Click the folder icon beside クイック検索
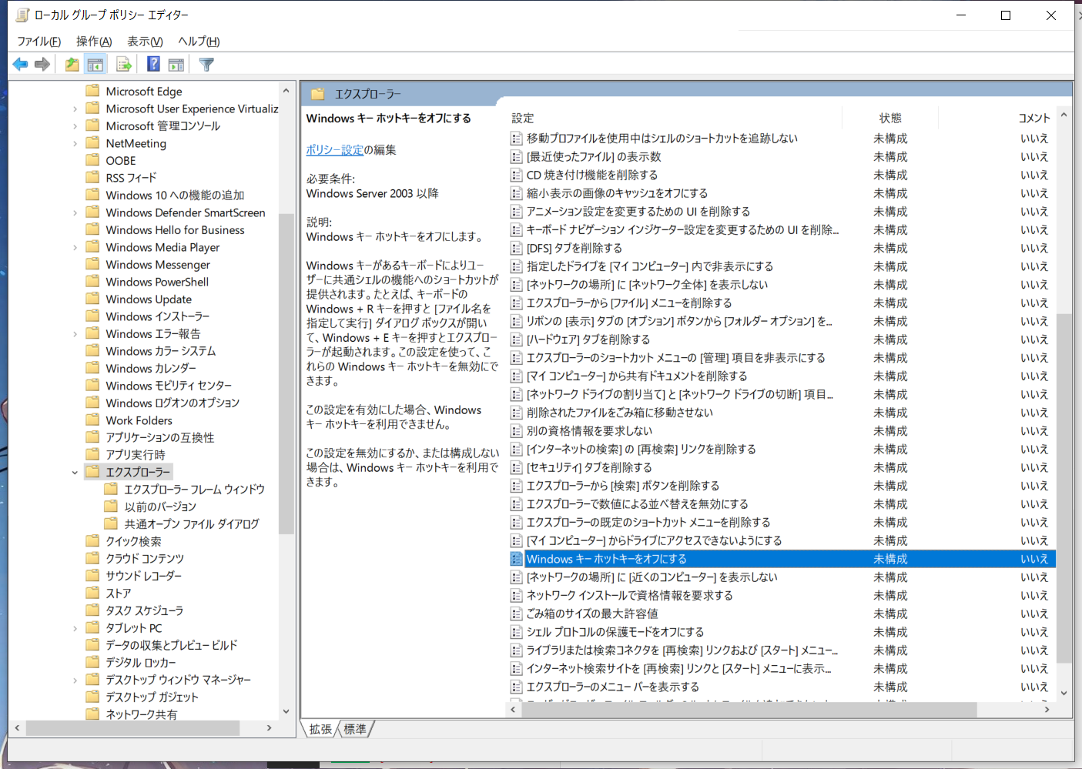 [x=93, y=541]
